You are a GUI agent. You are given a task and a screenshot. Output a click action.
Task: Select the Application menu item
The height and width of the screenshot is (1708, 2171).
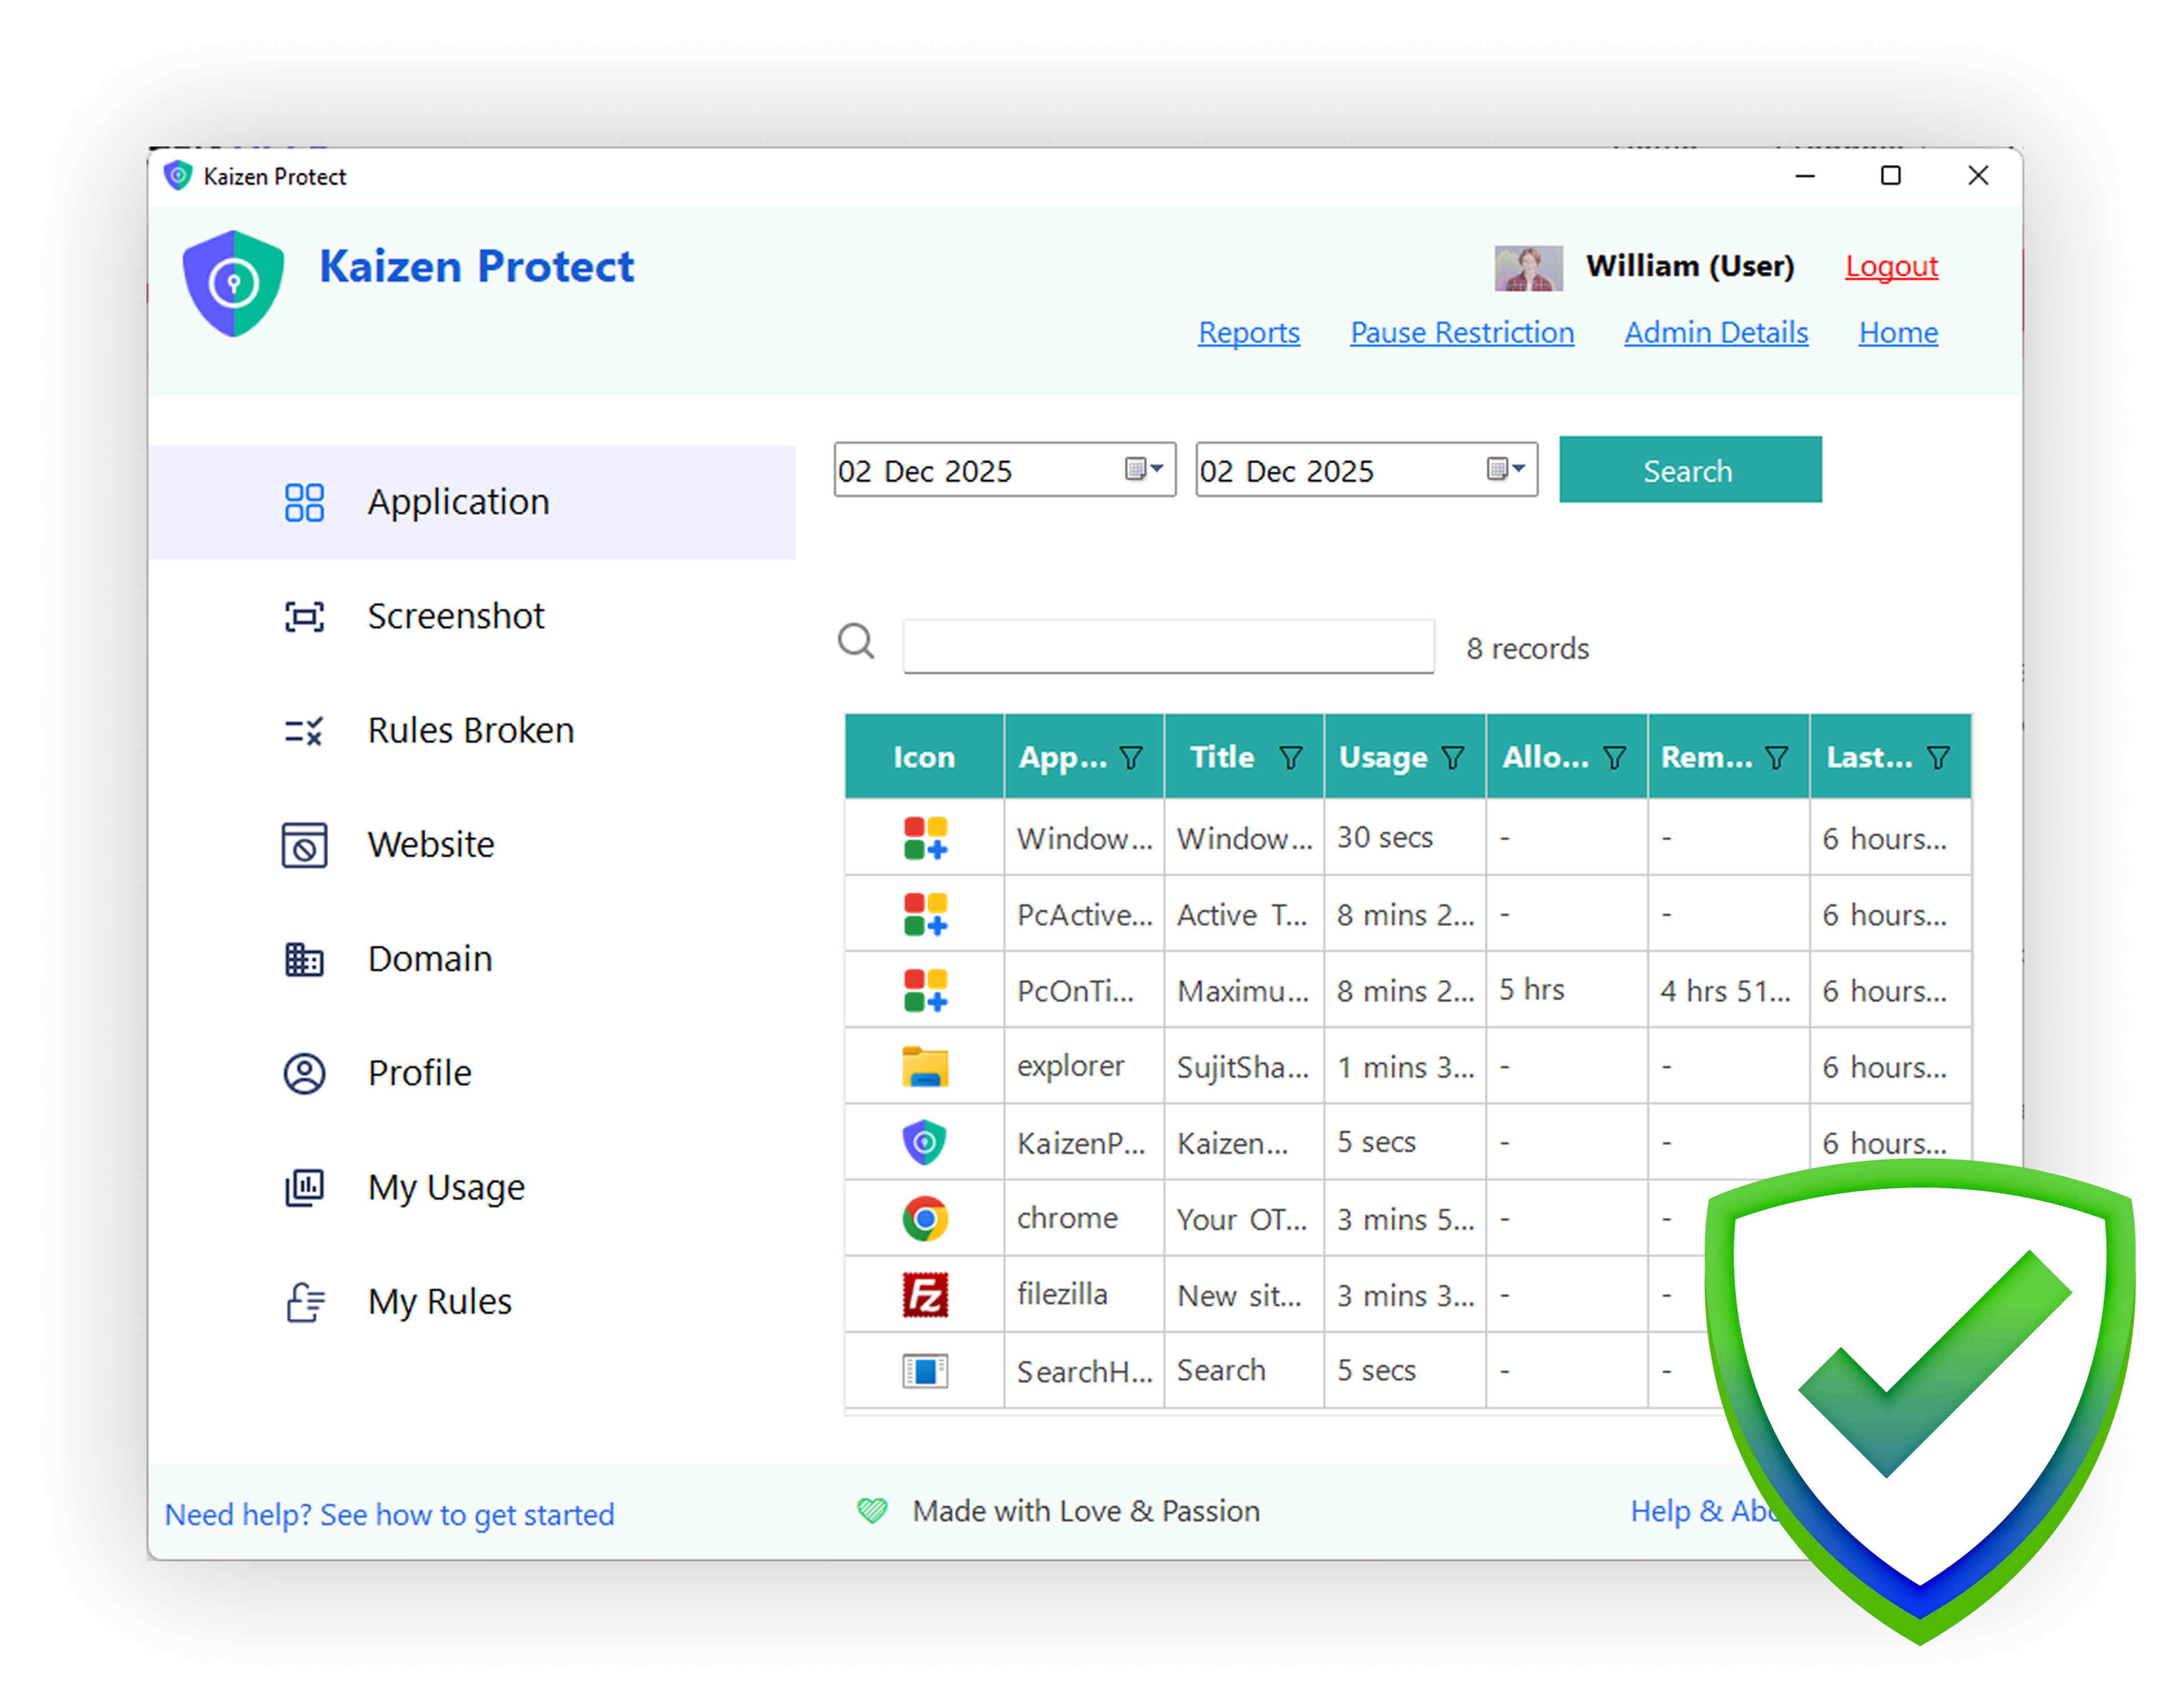tap(457, 502)
